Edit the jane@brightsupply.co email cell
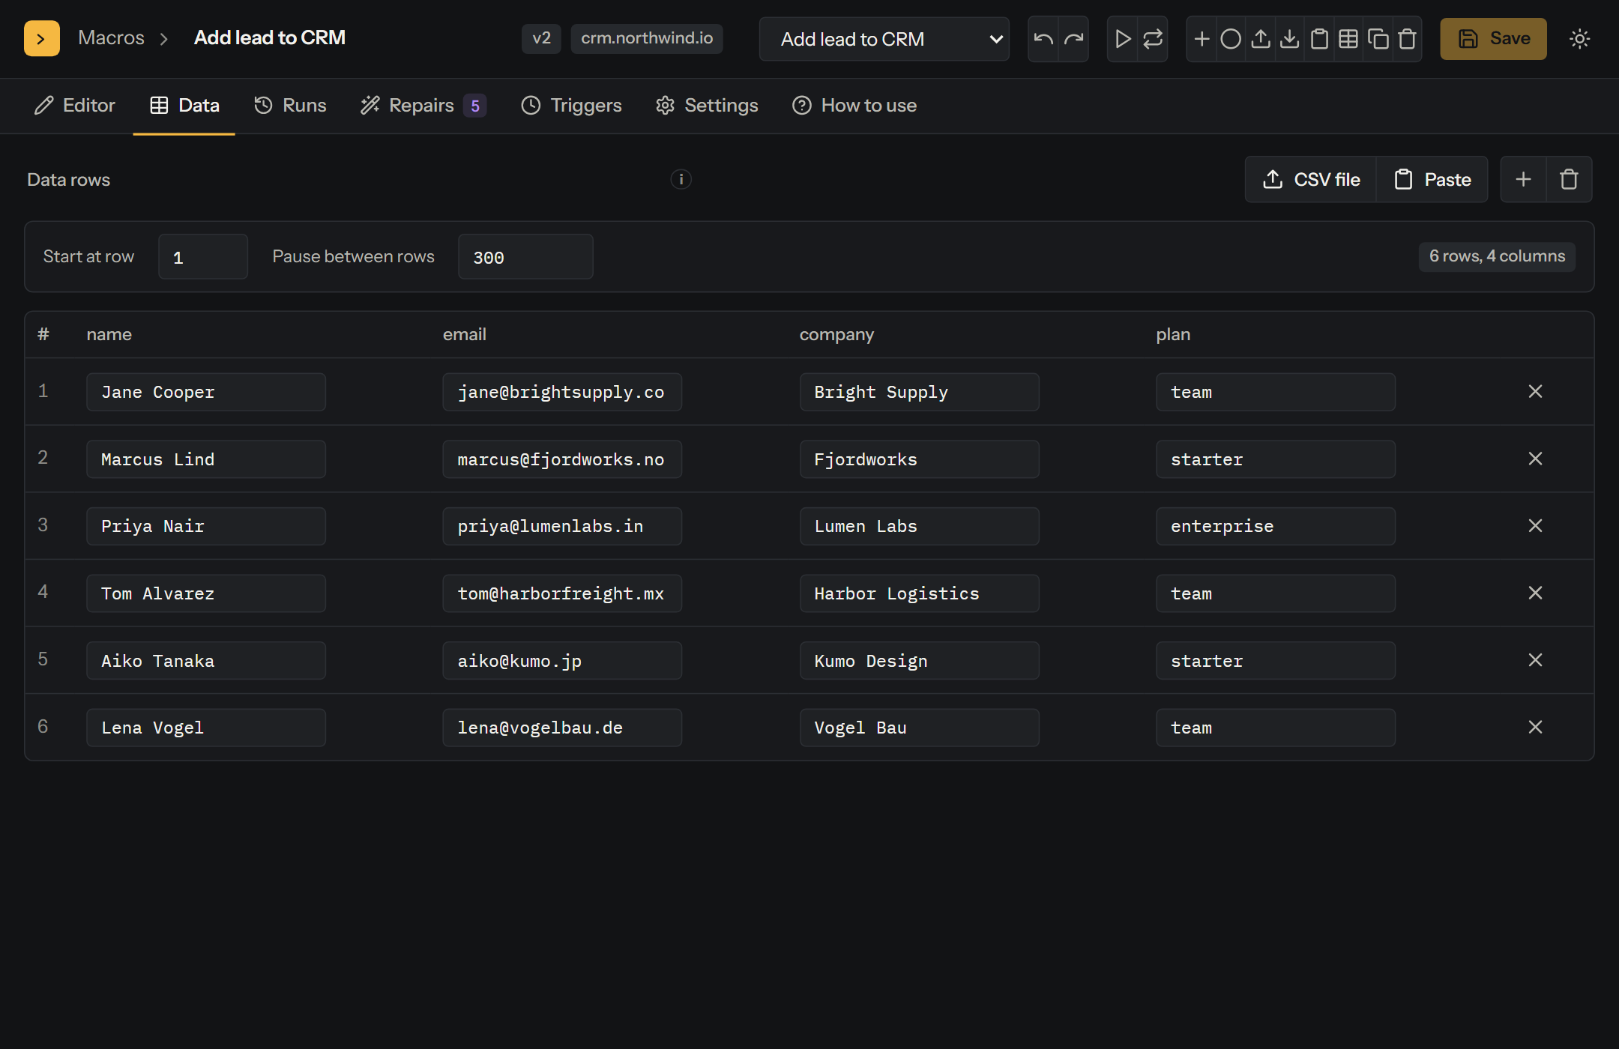The image size is (1619, 1049). tap(562, 392)
